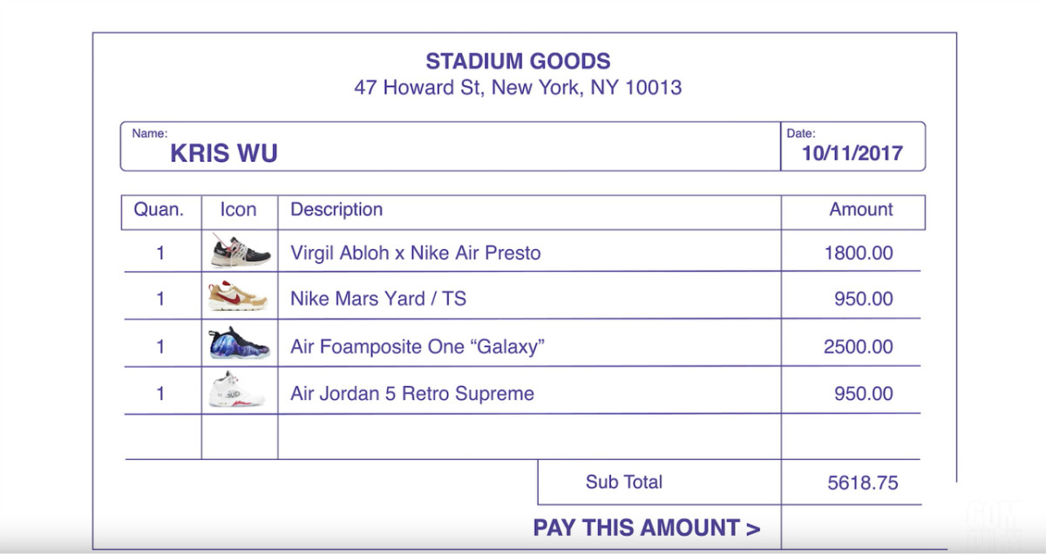The height and width of the screenshot is (554, 1046).
Task: Click the Amount column header
Action: click(x=860, y=210)
